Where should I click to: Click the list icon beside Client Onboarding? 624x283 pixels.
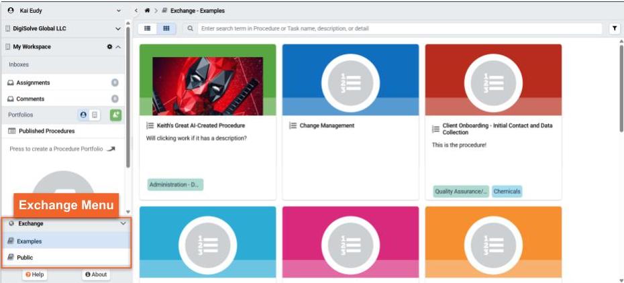pos(435,129)
